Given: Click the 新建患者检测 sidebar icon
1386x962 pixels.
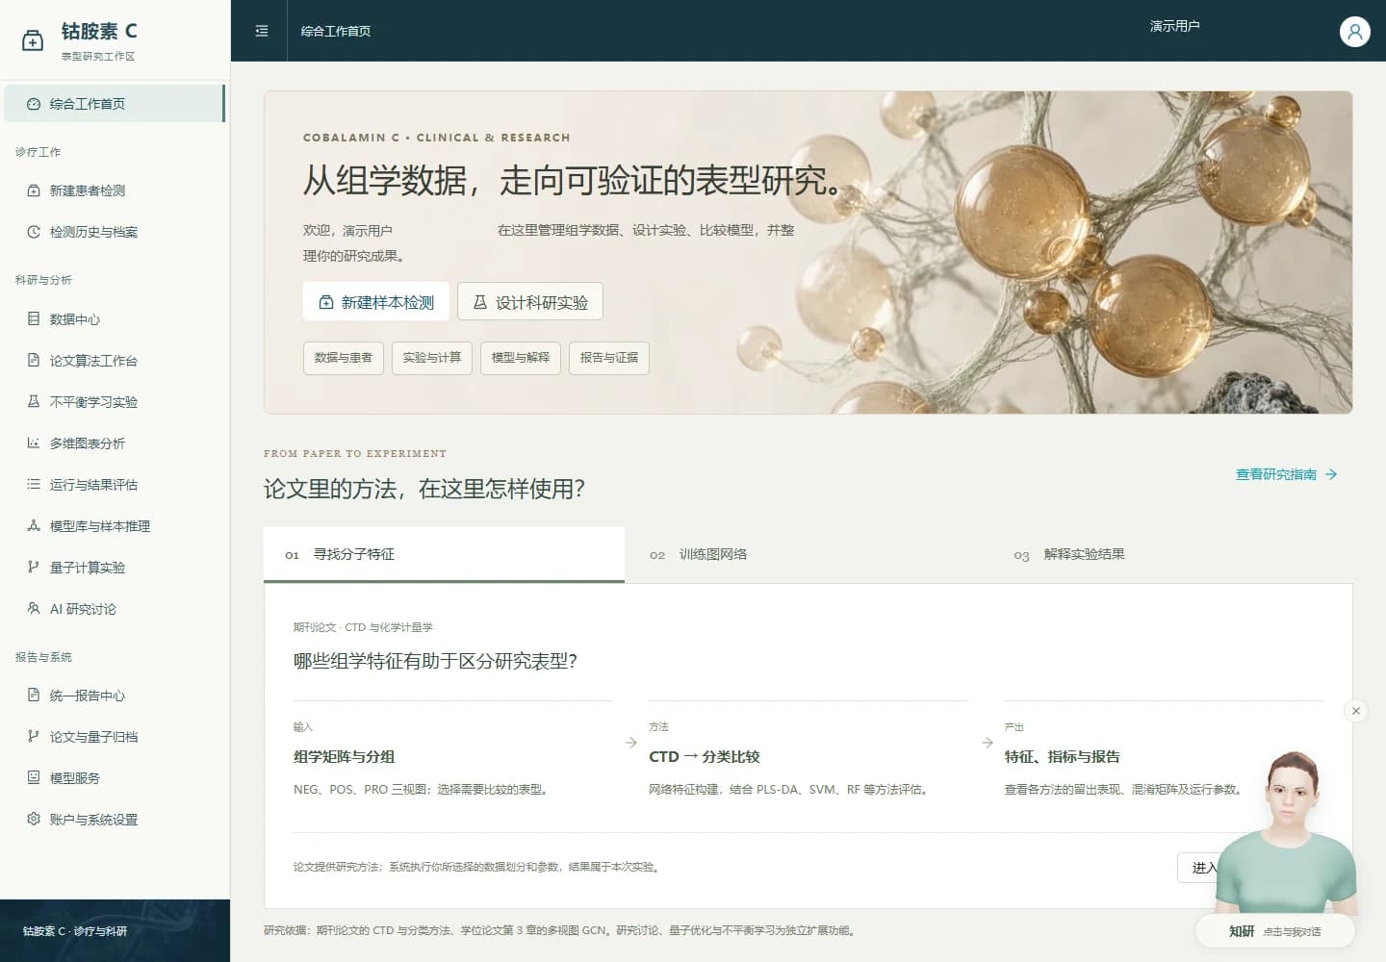Looking at the screenshot, I should coord(34,190).
